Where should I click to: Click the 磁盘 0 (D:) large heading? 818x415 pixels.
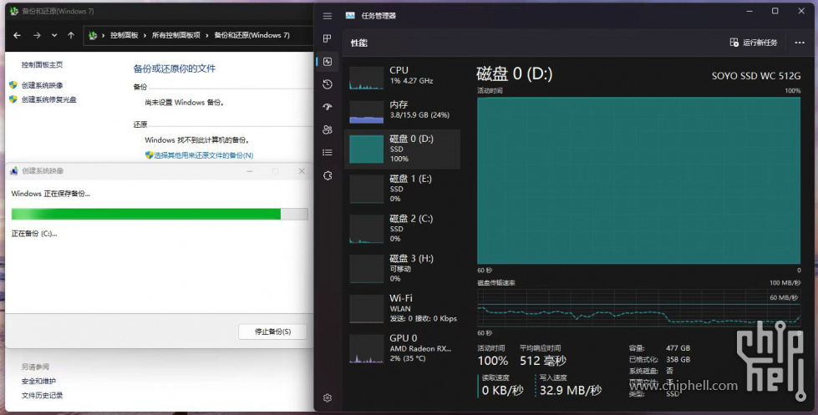tap(515, 74)
